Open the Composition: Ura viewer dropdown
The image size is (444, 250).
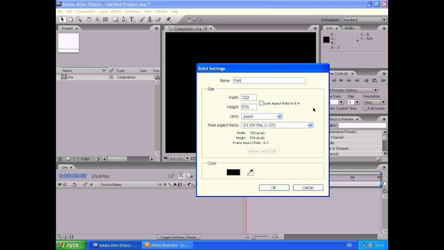pos(191,28)
